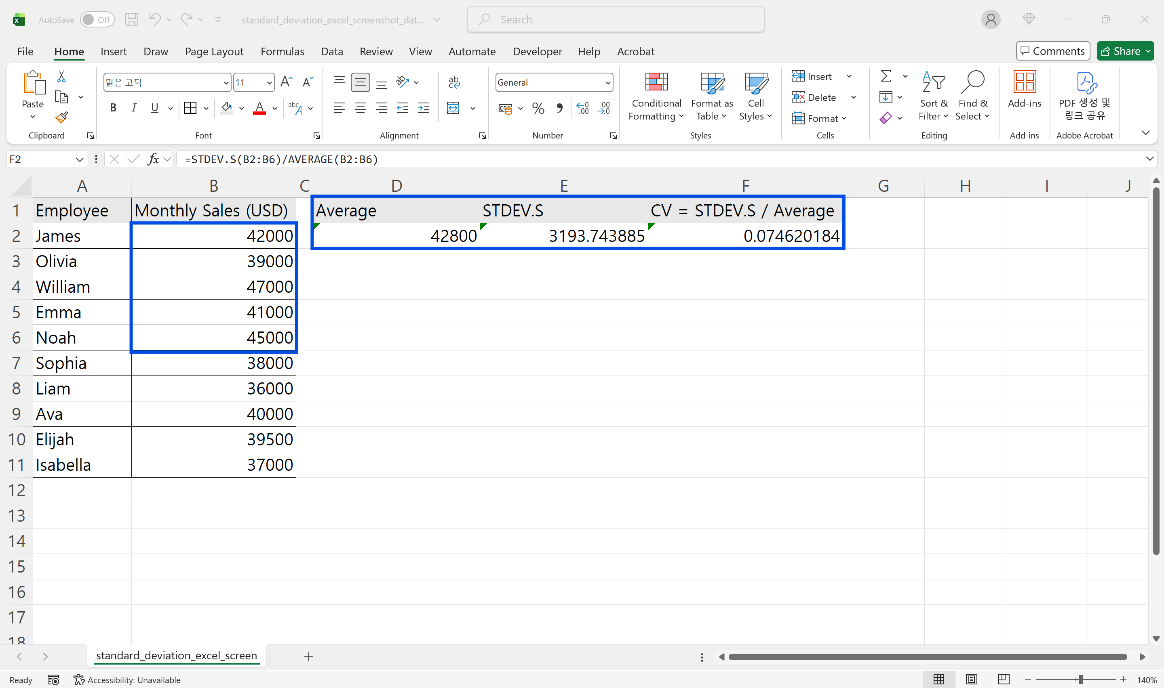Viewport: 1164px width, 688px height.
Task: Open Conditional Formatting menu
Action: tap(656, 97)
